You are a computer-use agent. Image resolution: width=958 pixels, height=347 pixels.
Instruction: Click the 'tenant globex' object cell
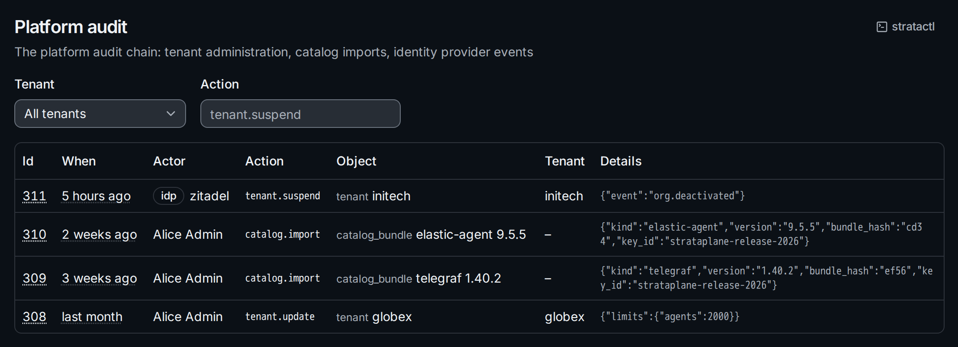[x=374, y=317]
